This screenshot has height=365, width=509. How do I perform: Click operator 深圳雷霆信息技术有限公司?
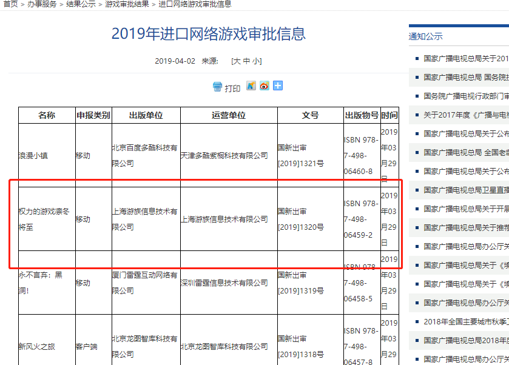coord(224,283)
